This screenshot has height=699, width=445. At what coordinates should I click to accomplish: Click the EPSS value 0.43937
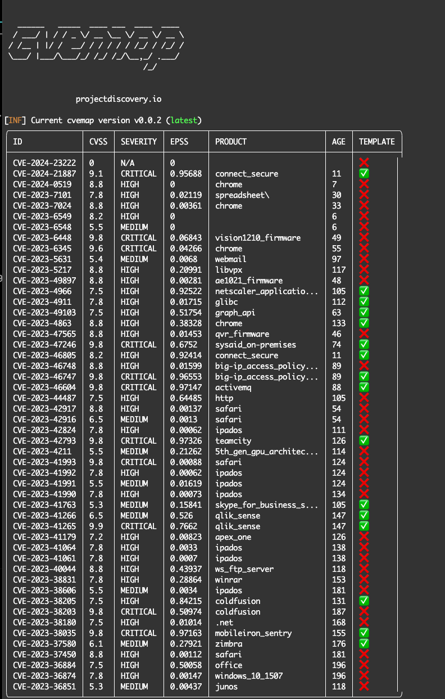tap(186, 569)
